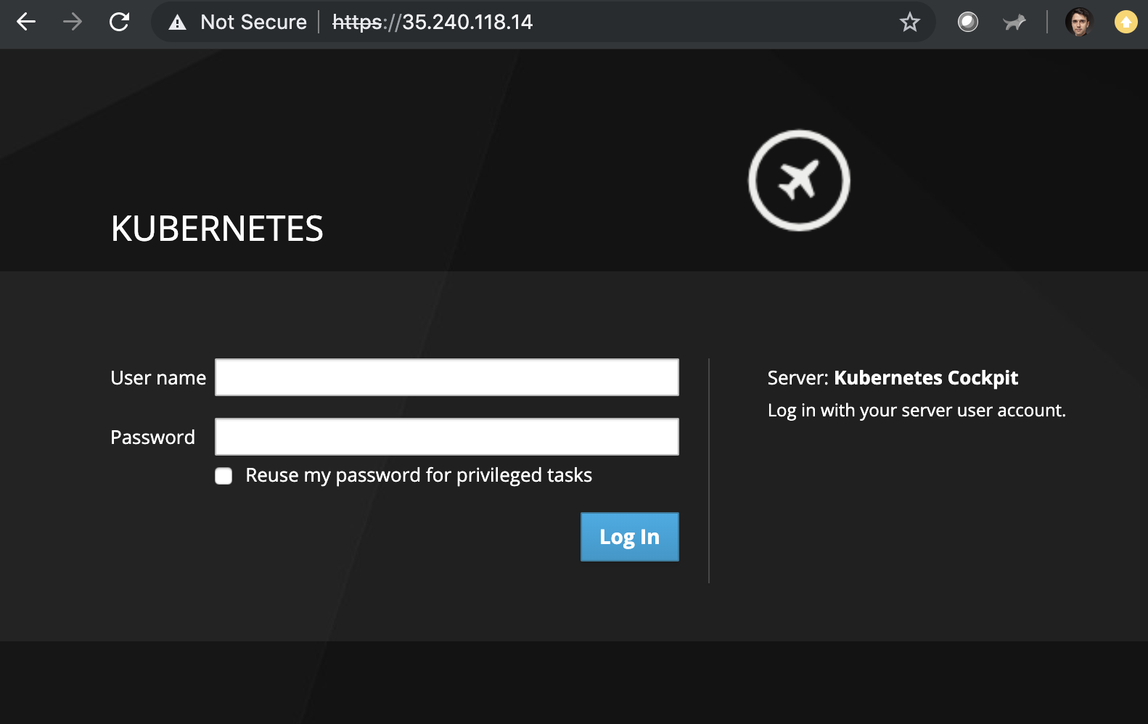The height and width of the screenshot is (724, 1148).
Task: Click the address bar URL https://35.240.118.14
Action: coord(432,22)
